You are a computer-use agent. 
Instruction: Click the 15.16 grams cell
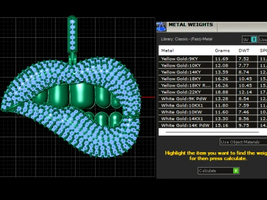coord(224,126)
